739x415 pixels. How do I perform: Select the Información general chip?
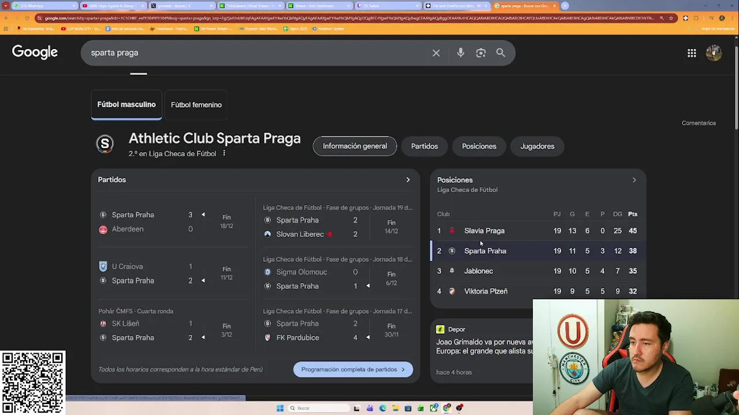tap(354, 146)
